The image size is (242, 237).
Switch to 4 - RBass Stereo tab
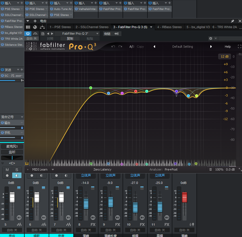[x=170, y=27]
